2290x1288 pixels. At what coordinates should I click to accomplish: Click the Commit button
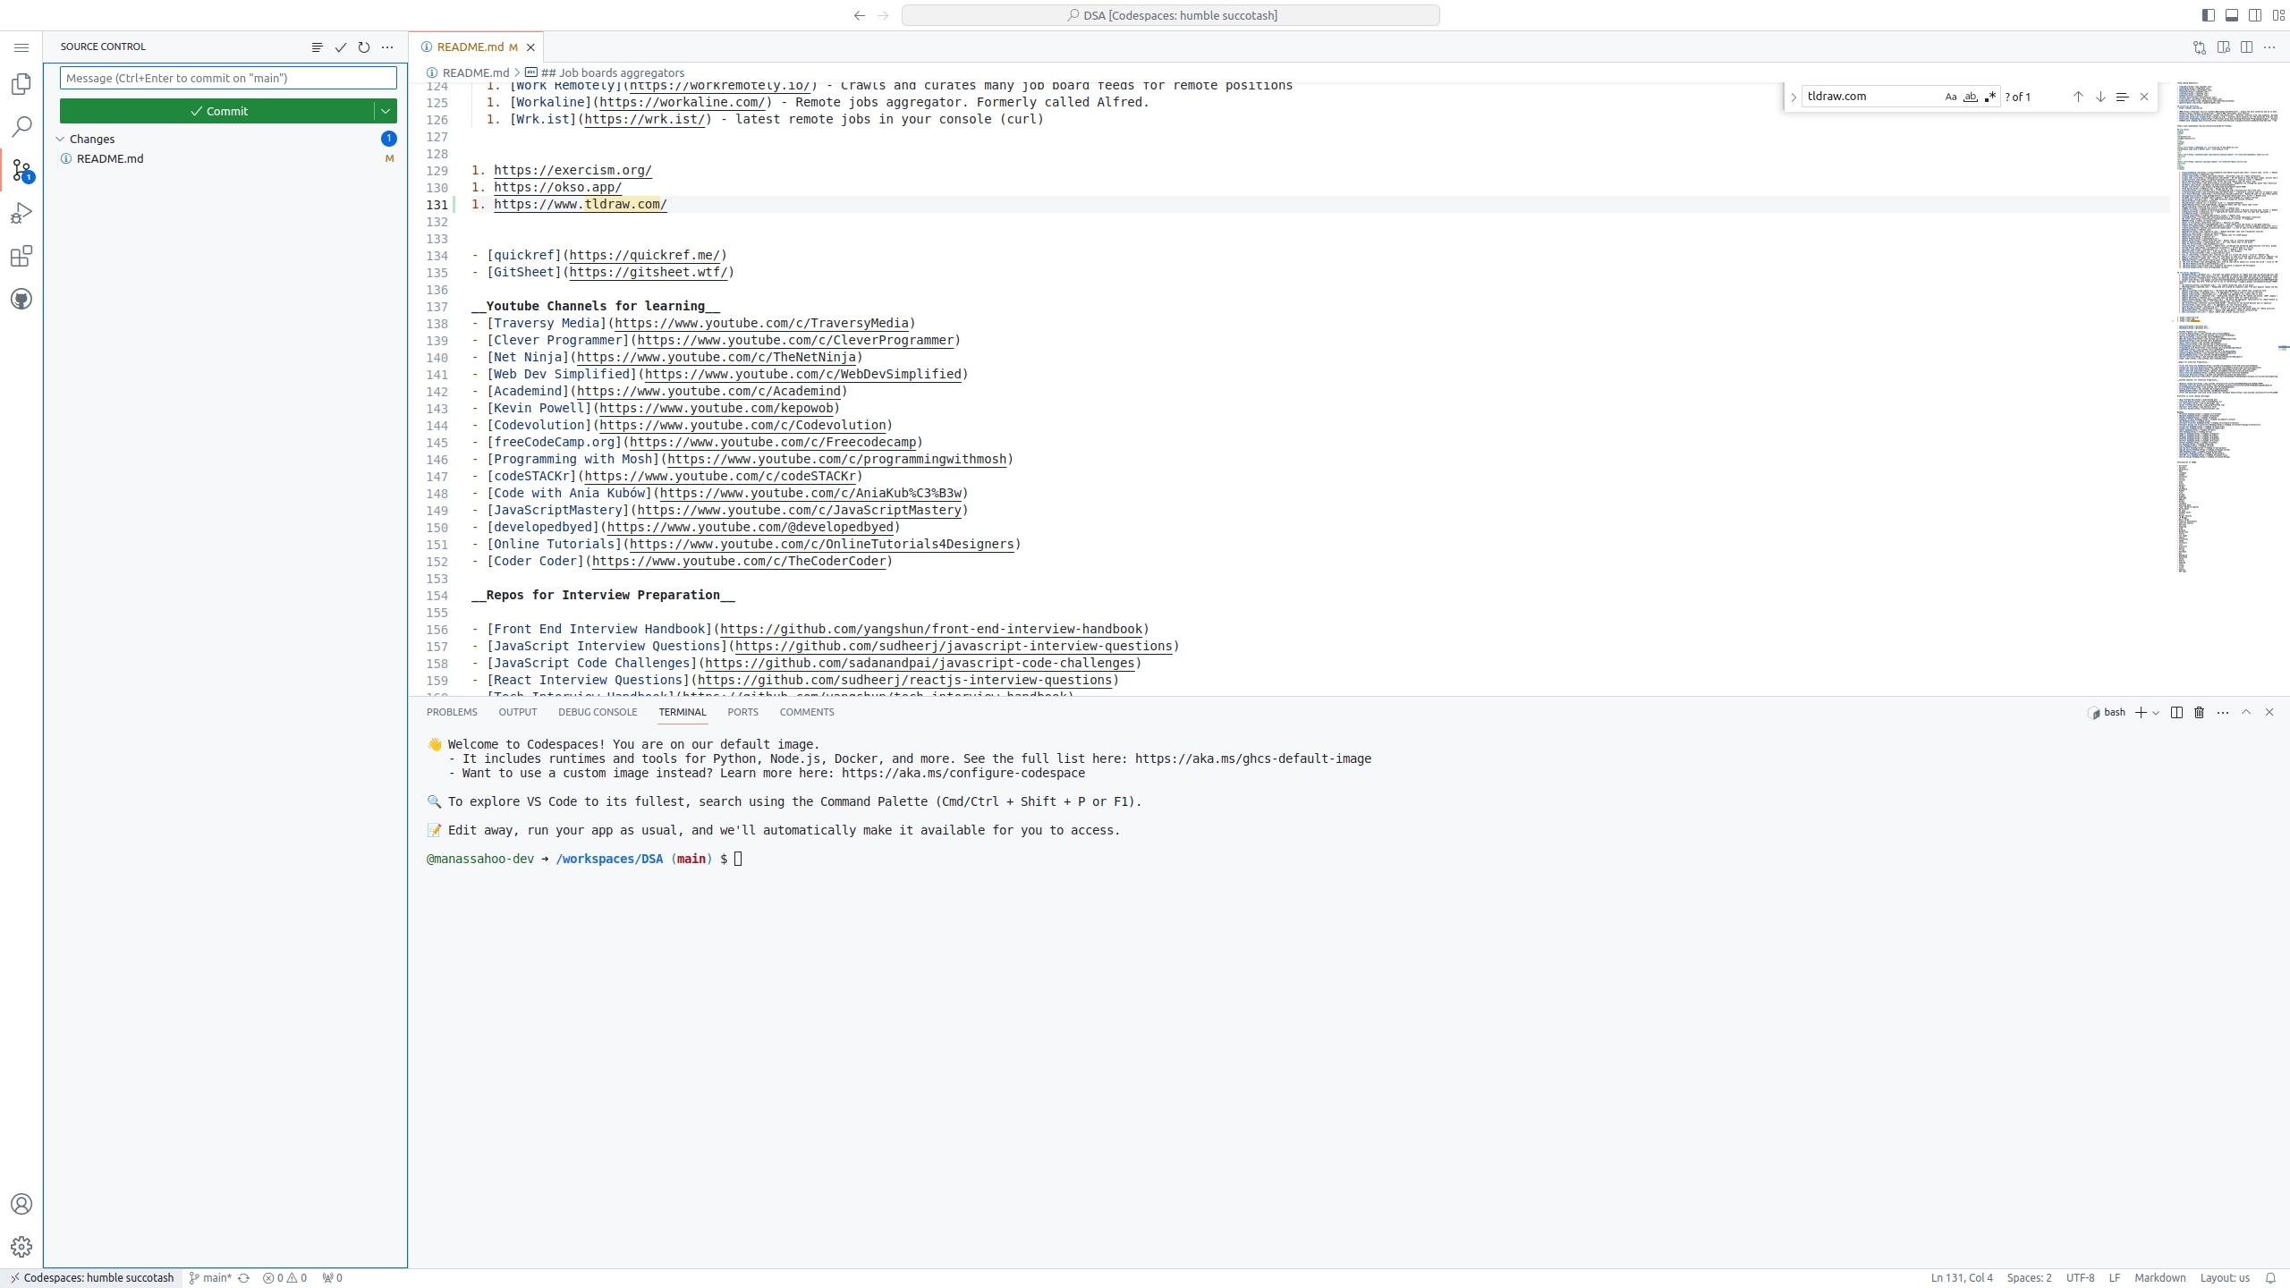click(x=221, y=111)
